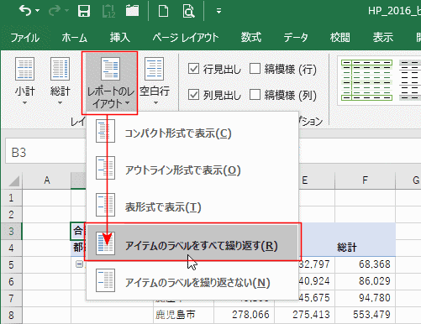
Task: Expand the レポートのレイアウト dropdown
Action: point(109,83)
